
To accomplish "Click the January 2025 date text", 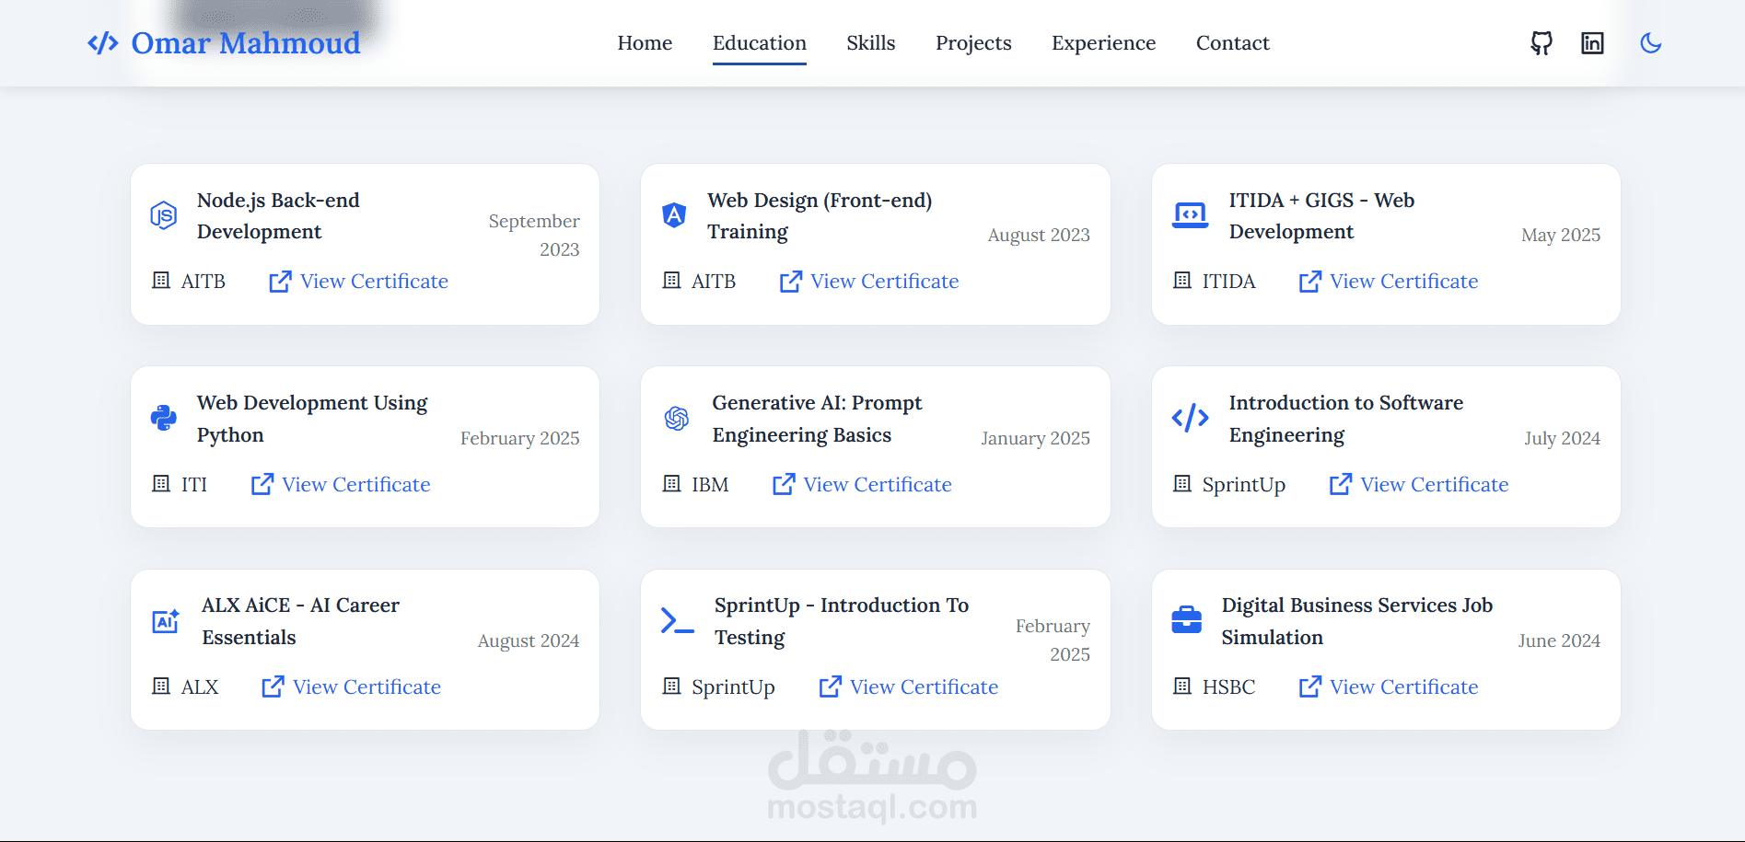I will coord(1035,438).
